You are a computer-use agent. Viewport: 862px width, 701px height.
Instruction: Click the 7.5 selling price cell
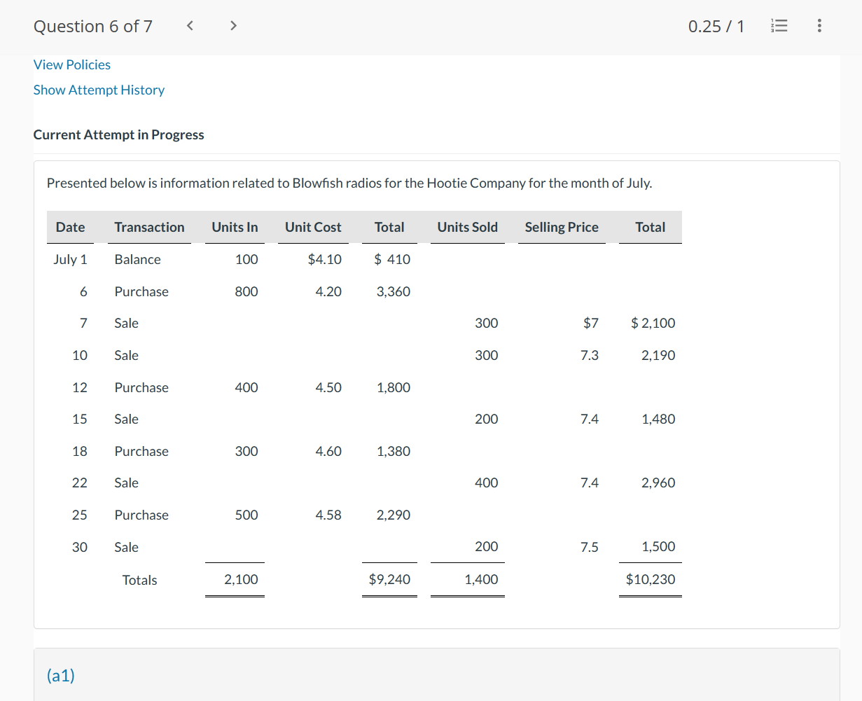(x=590, y=547)
